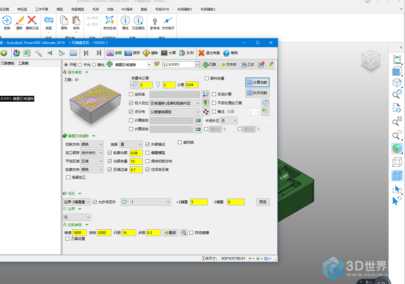Click the 预览 button
This screenshot has height=284, width=405.
click(263, 202)
